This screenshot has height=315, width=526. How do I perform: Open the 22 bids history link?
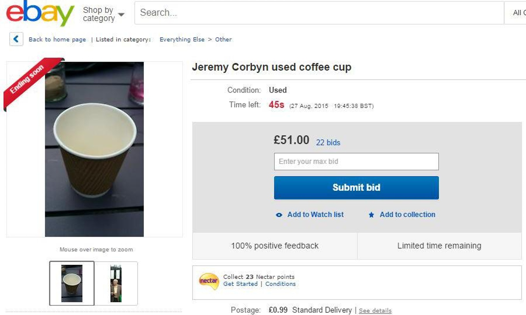point(328,142)
